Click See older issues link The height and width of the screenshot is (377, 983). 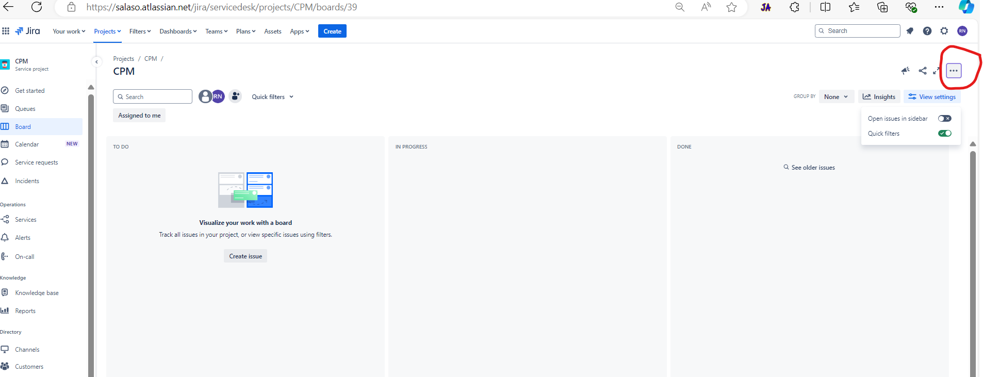click(x=809, y=168)
